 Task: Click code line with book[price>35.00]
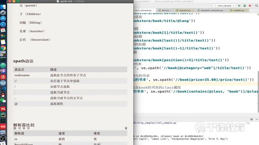coord(193,80)
